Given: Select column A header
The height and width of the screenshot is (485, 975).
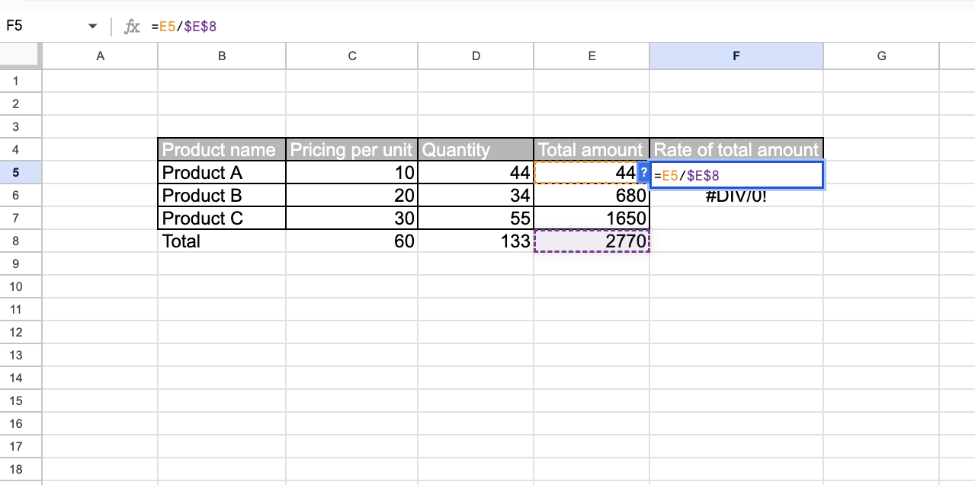Looking at the screenshot, I should pos(100,56).
